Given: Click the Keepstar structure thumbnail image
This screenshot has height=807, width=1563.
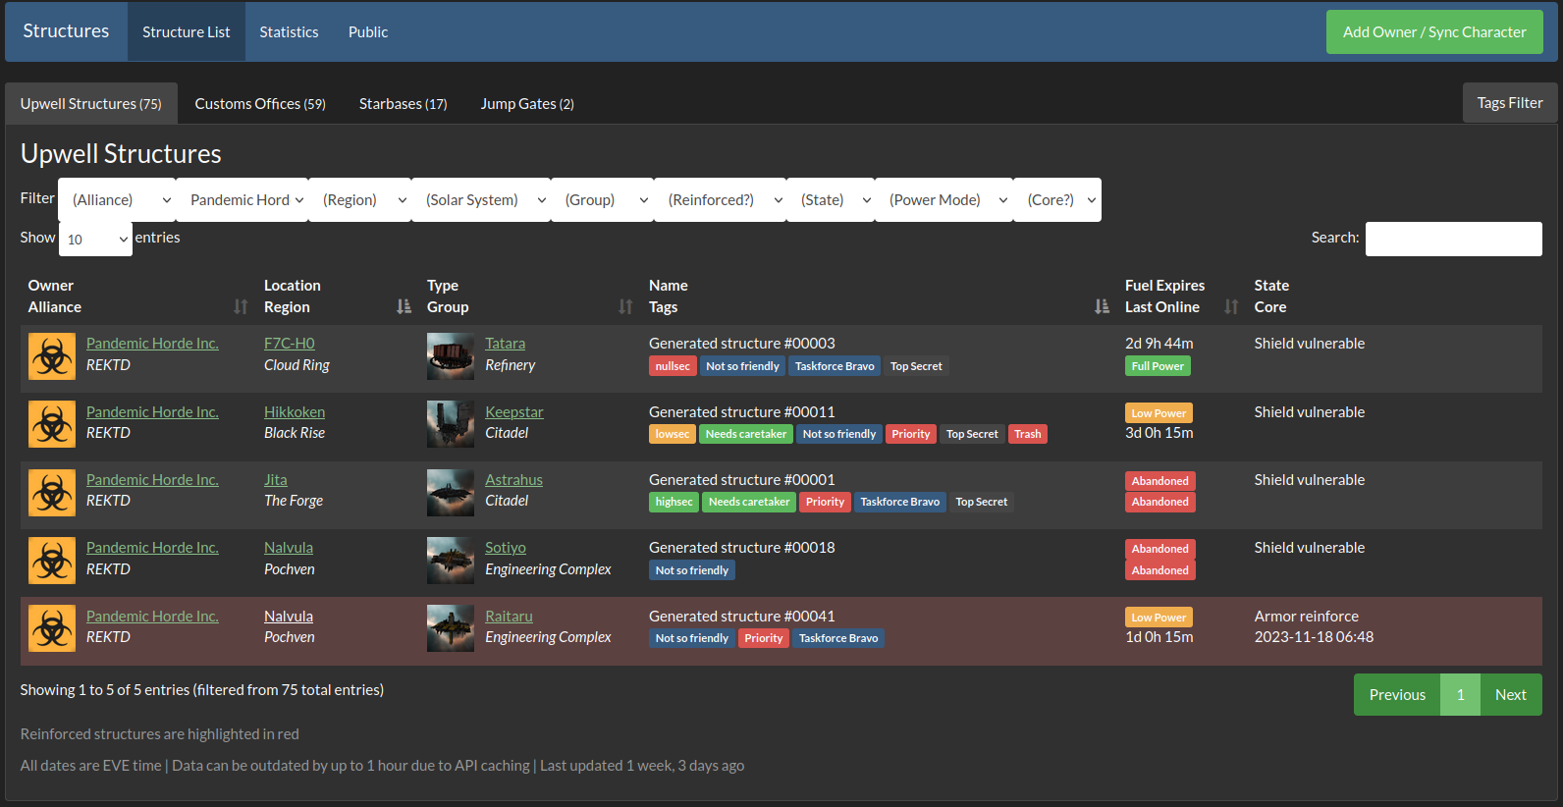Looking at the screenshot, I should click(x=450, y=424).
